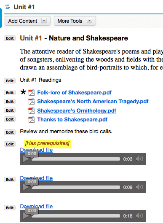163x223 pixels.
Task: Edit the Nature and Shakespeare heading item
Action: pyautogui.click(x=10, y=38)
